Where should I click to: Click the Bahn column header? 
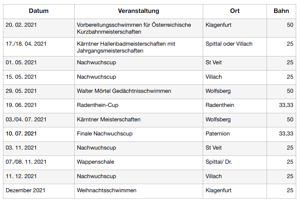click(281, 11)
